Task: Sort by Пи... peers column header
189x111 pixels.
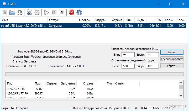Action: [x=129, y=20]
